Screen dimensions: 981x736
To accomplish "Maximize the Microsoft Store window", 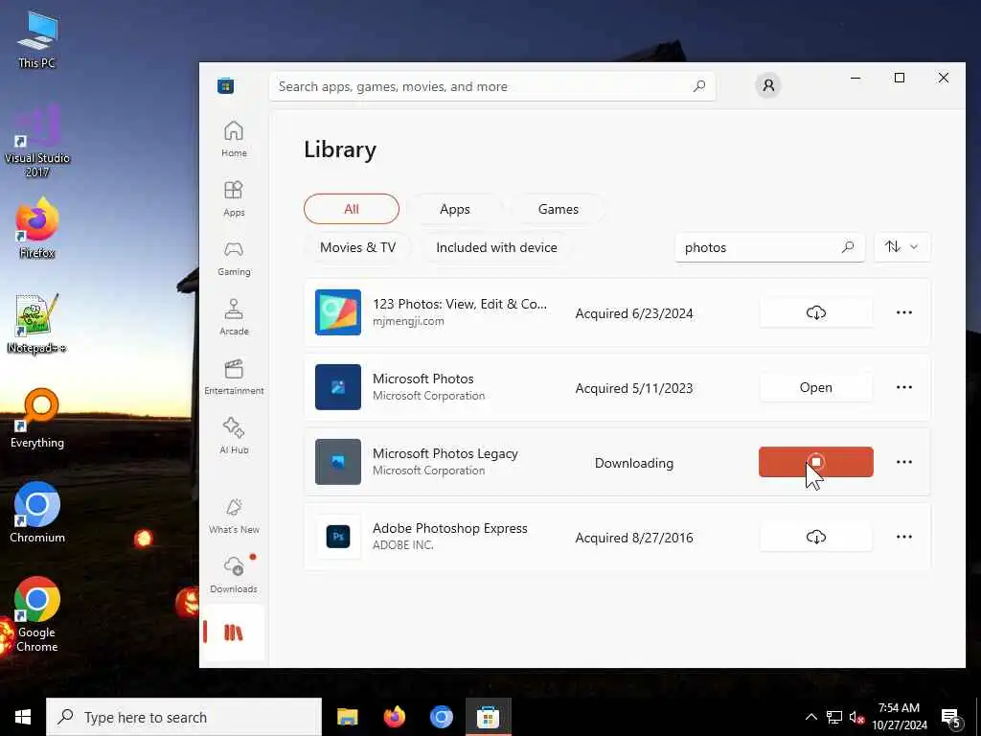I will [899, 78].
